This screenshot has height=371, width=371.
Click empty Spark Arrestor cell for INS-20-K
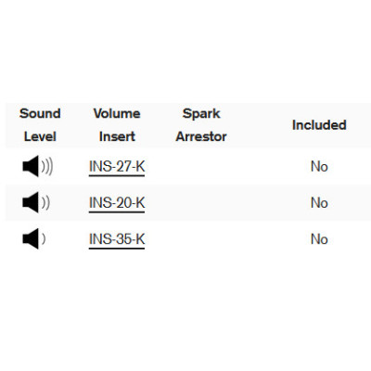(201, 202)
